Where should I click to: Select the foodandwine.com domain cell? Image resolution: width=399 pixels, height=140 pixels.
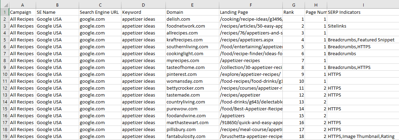[x=192, y=116]
